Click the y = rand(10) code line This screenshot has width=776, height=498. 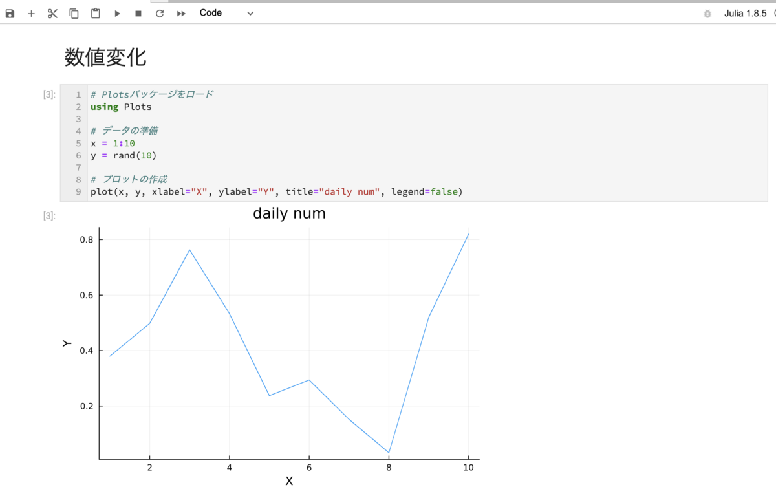click(x=124, y=155)
